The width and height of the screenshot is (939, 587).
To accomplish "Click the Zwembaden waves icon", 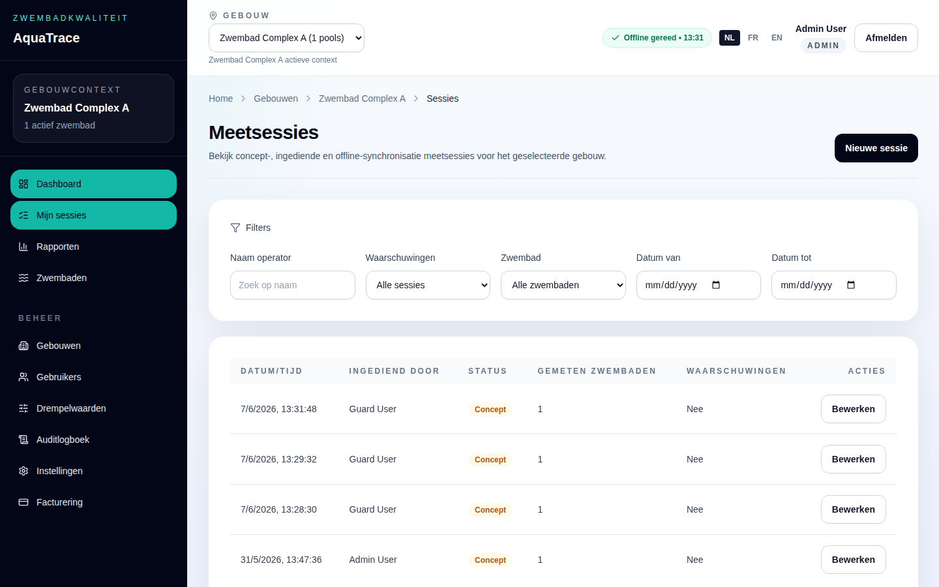I will pos(23,278).
